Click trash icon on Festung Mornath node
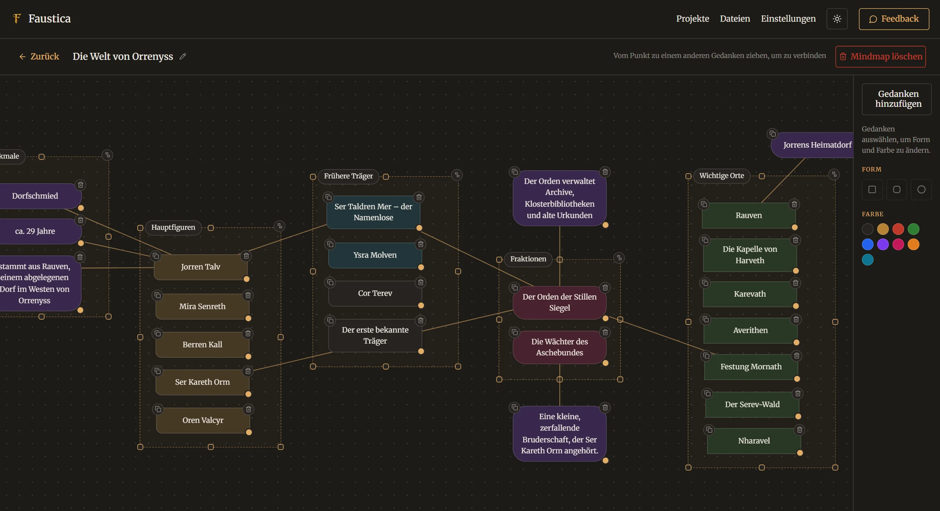Viewport: 940px width, 511px height. (x=796, y=356)
